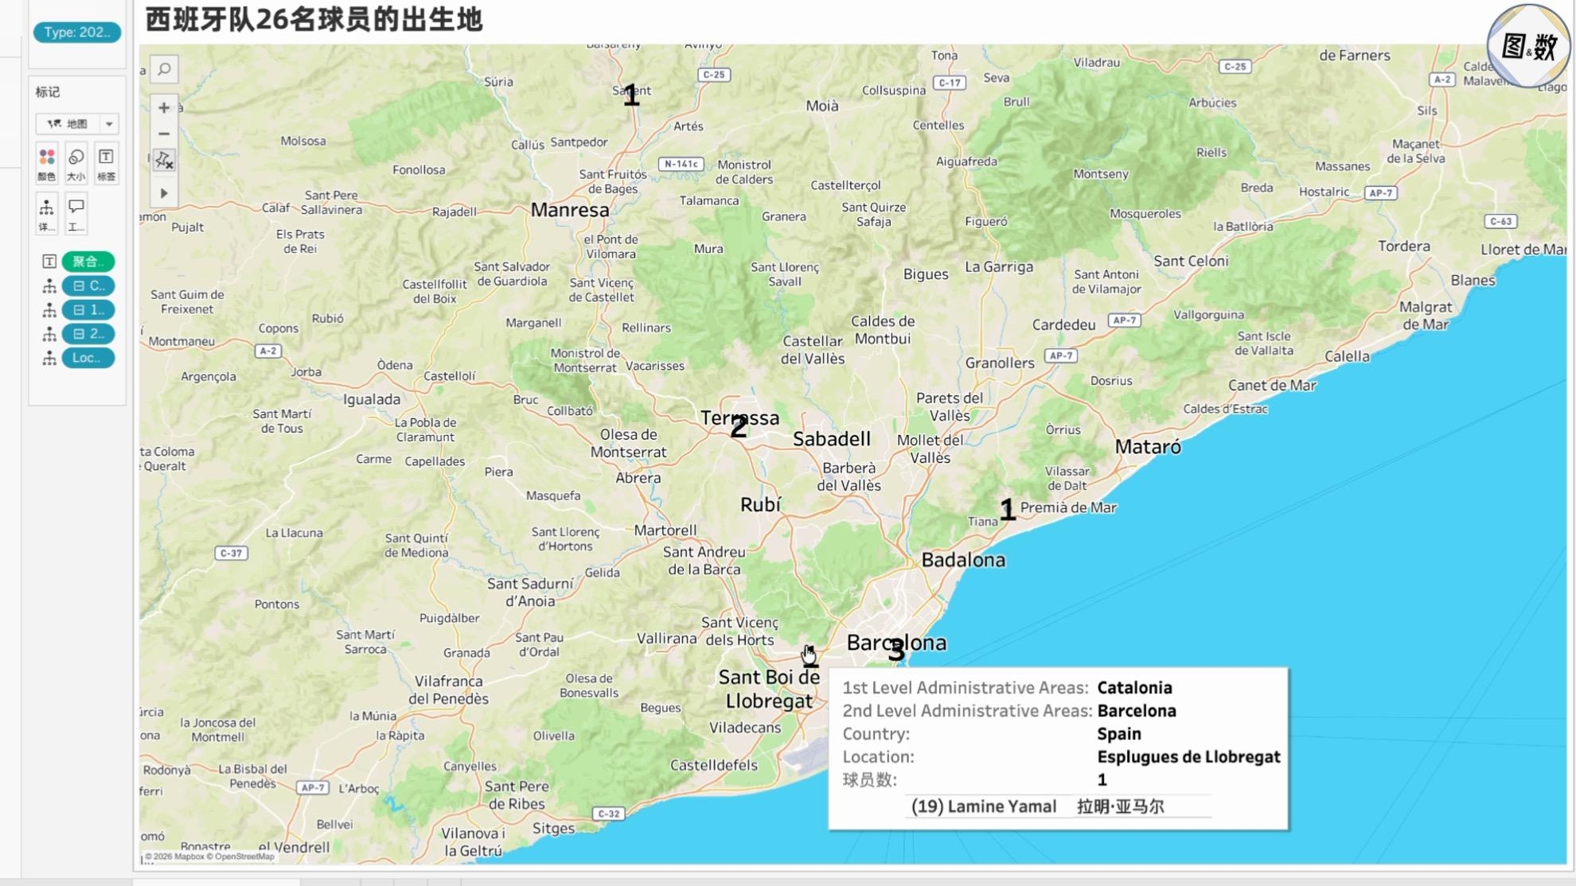Select the Type: 202.. filter pill
Screen dimensions: 1576x886
pos(77,33)
